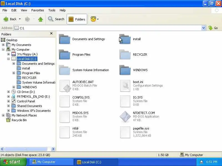Click the address field showing C:\
Screen dimensions: 222x166
point(108,28)
